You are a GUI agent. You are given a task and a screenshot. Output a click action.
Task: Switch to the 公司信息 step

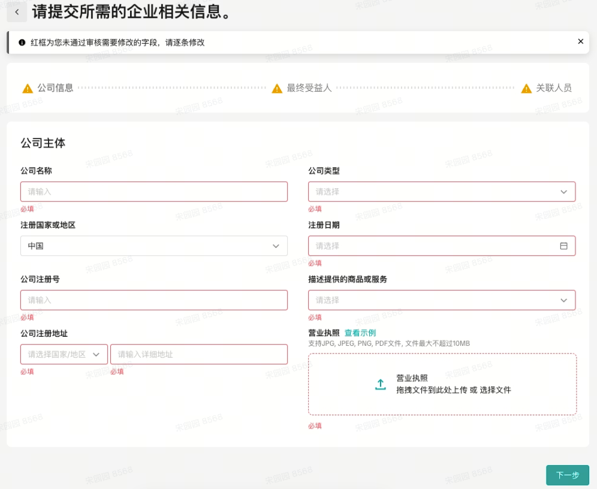coord(55,88)
